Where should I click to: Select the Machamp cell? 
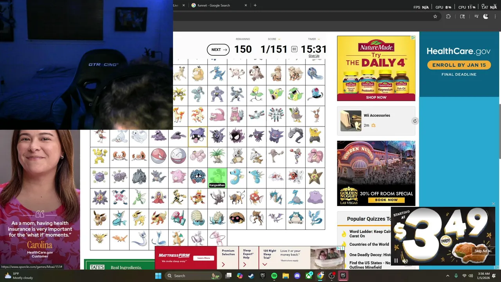pos(237,95)
